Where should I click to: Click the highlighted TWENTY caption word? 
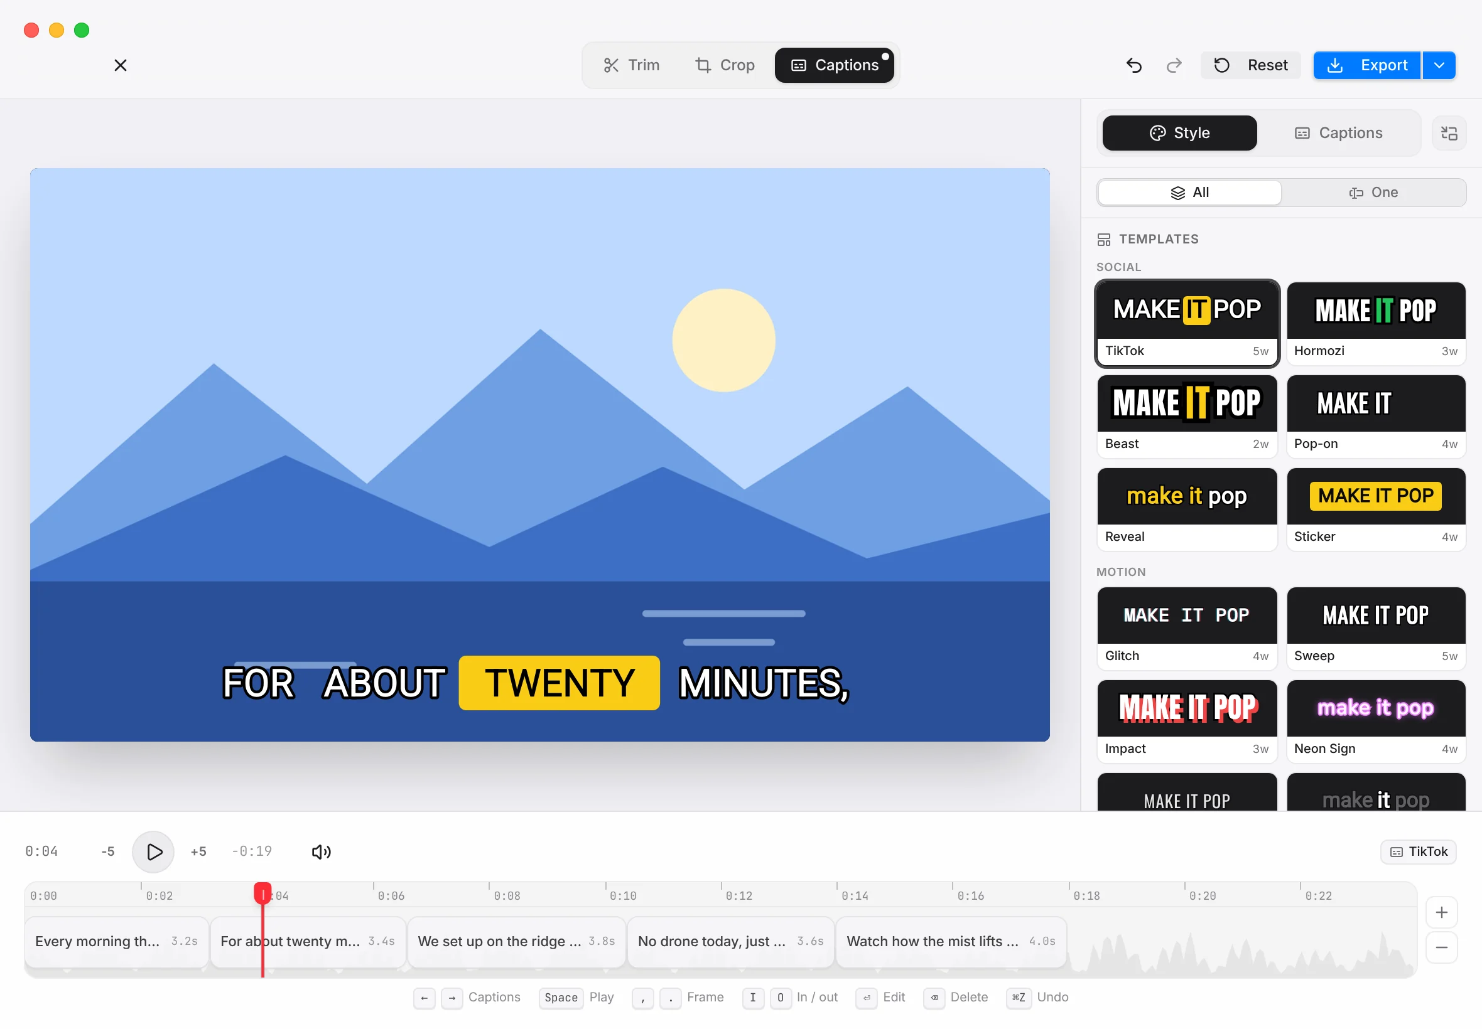pyautogui.click(x=560, y=683)
